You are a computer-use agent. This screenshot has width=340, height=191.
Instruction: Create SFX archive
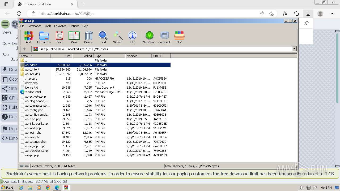(179, 37)
